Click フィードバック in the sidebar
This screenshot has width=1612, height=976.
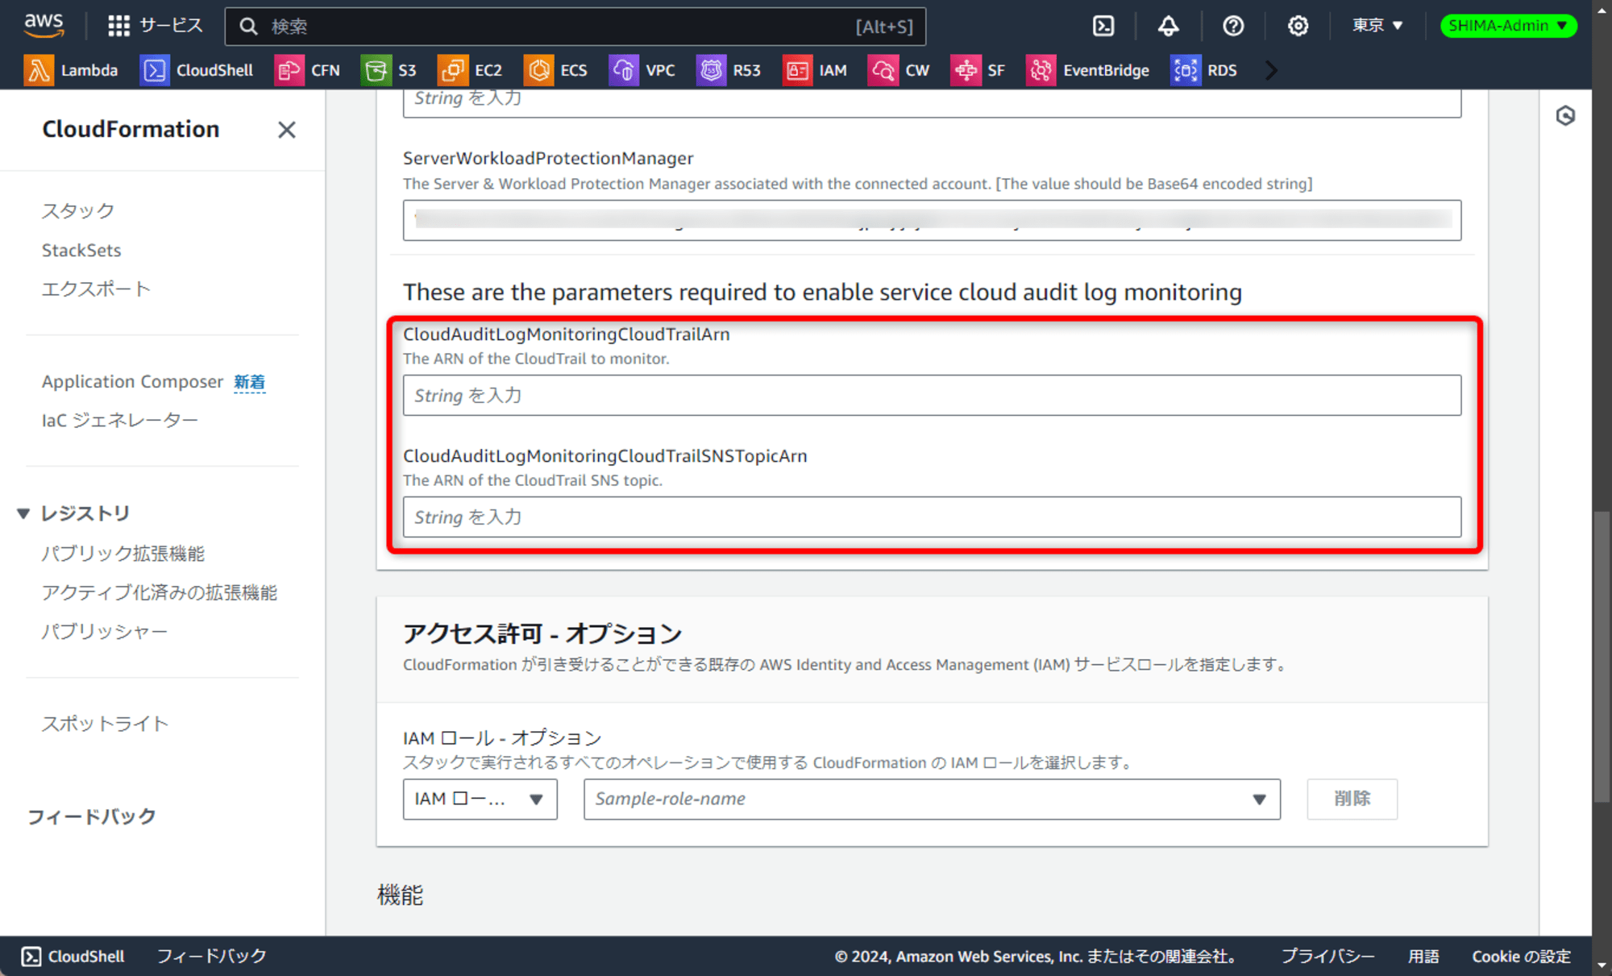click(x=91, y=816)
